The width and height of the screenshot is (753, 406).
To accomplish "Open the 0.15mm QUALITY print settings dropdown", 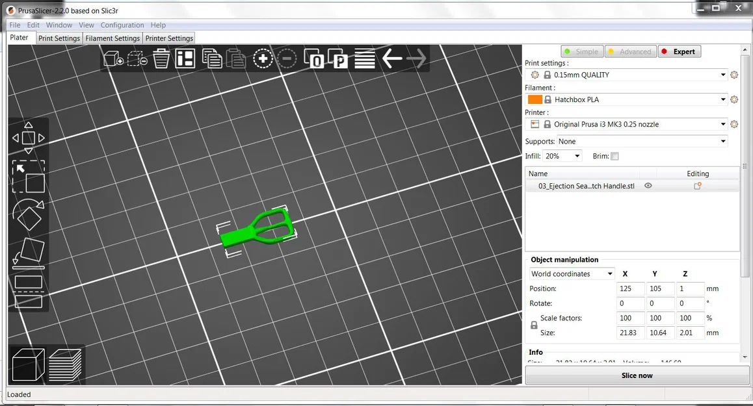I will [626, 75].
